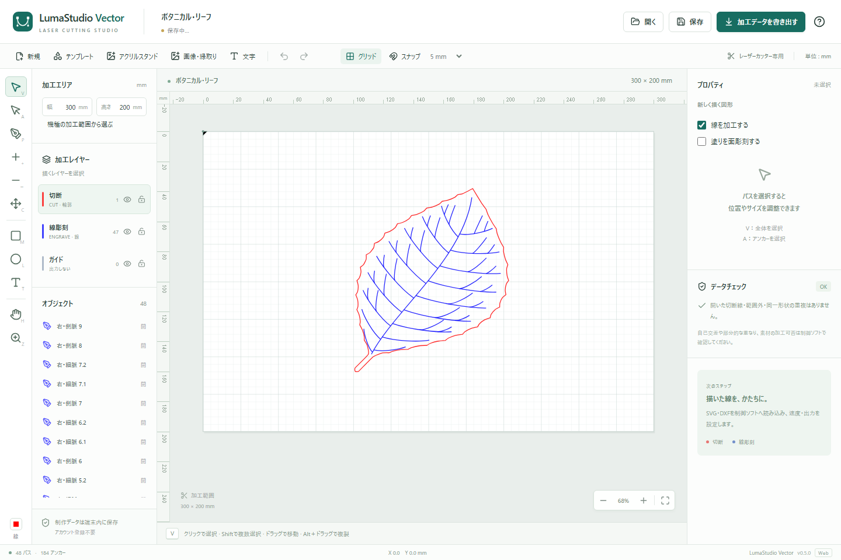Zoom out canvas with minus button
This screenshot has width=841, height=560.
point(603,501)
